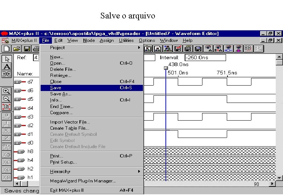
Task: Click the Zoom In magnifier tool
Action: coord(7,91)
